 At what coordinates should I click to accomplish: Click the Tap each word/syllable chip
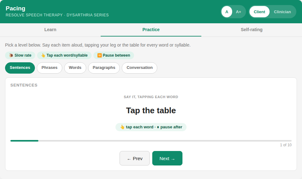[x=64, y=55]
